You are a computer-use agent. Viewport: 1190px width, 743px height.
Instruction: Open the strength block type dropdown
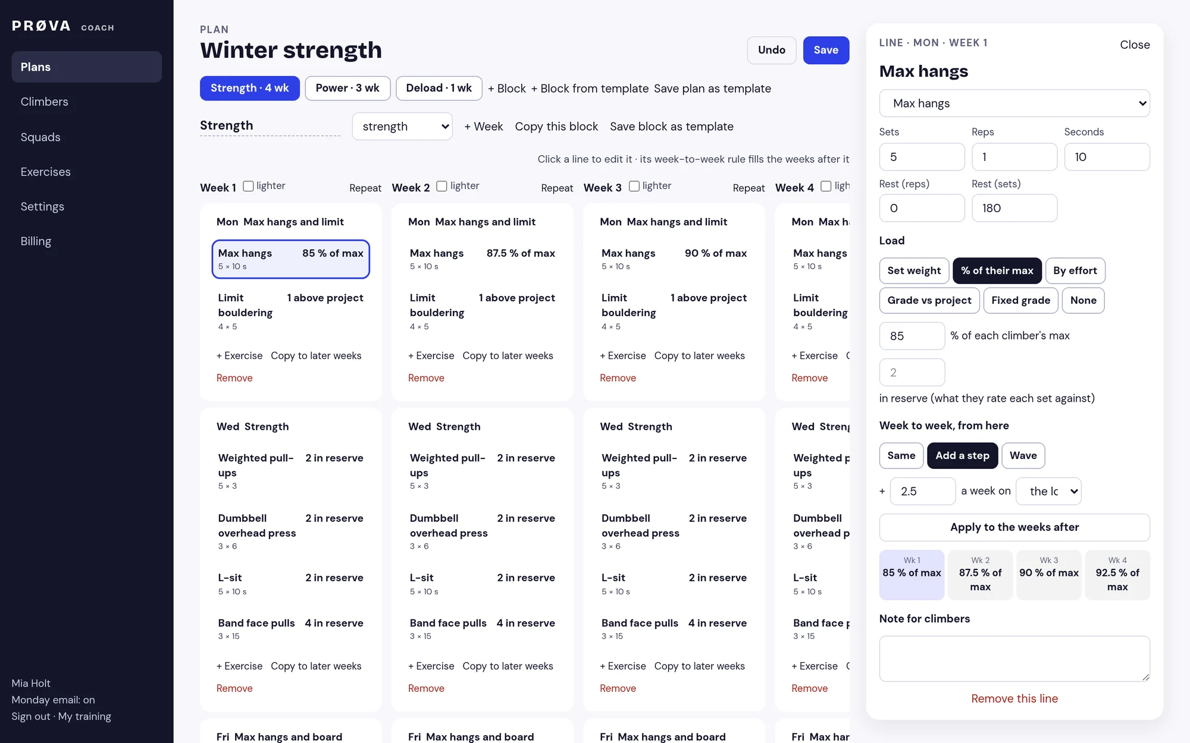coord(402,127)
